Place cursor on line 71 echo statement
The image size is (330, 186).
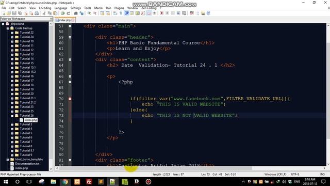(183, 104)
